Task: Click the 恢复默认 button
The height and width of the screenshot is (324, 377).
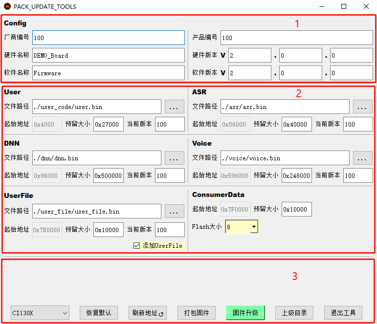Action: coord(99,313)
